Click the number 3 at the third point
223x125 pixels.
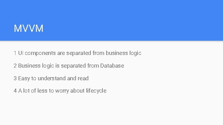tap(15, 78)
